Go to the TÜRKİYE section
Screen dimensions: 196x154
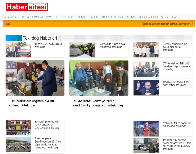(x=24, y=17)
